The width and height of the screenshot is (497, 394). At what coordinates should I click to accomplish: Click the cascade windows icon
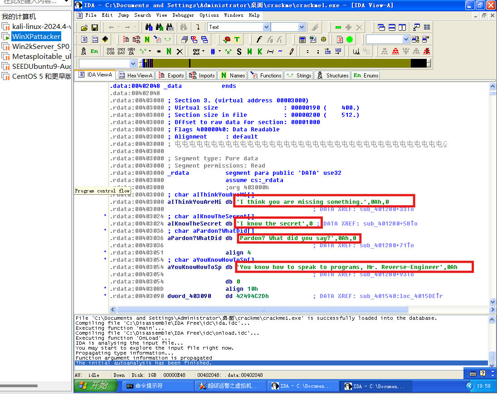pyautogui.click(x=381, y=28)
